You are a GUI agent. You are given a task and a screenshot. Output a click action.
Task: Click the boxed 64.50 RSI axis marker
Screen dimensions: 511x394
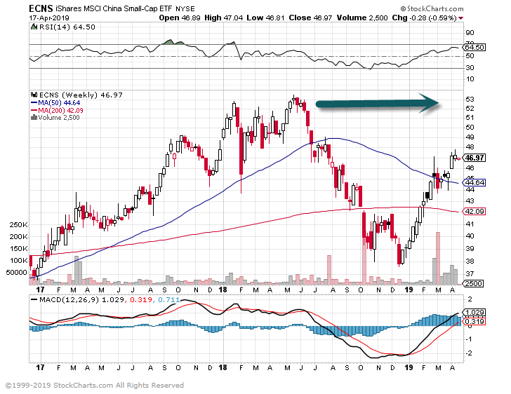(474, 47)
